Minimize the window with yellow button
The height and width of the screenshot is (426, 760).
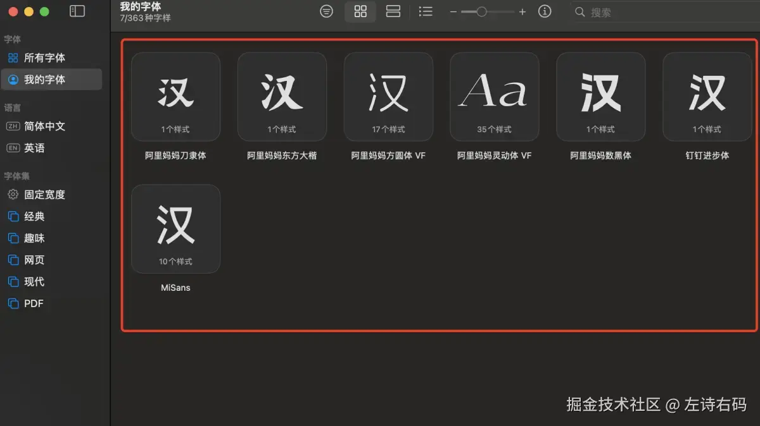(28, 11)
